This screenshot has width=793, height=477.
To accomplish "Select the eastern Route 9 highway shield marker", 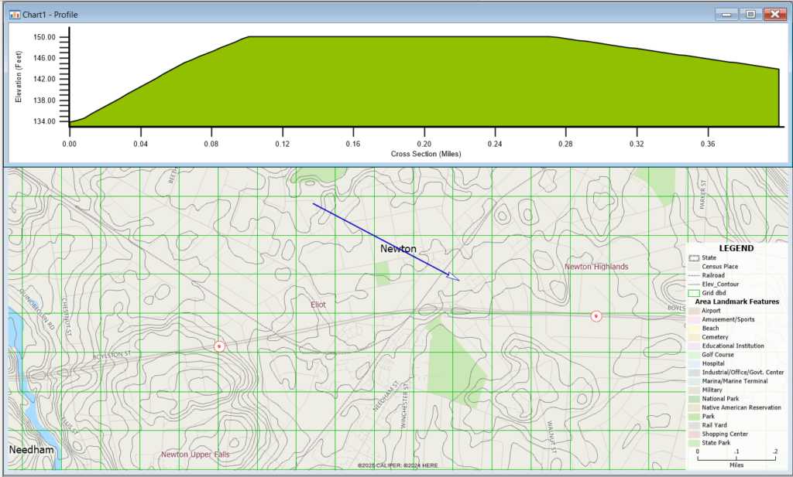I will pos(596,316).
